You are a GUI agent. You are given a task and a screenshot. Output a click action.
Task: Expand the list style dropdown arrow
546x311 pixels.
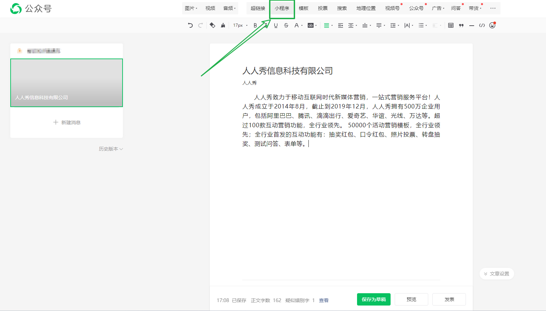(426, 25)
